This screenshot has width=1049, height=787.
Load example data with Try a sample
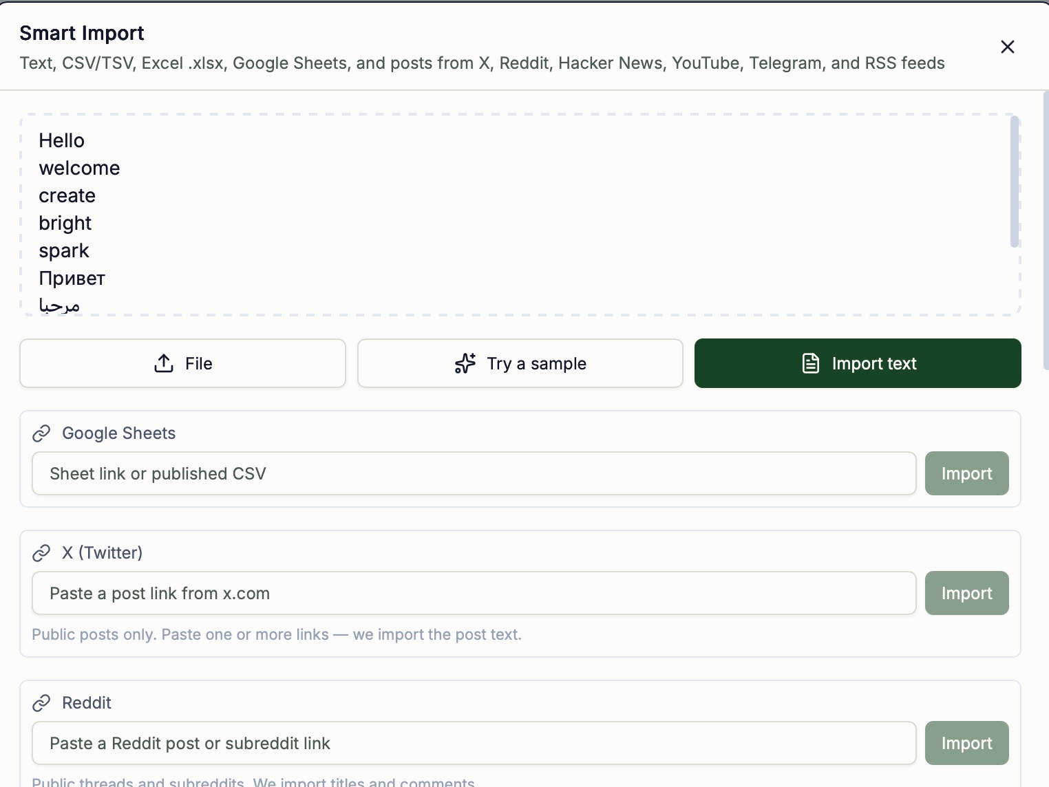point(520,363)
